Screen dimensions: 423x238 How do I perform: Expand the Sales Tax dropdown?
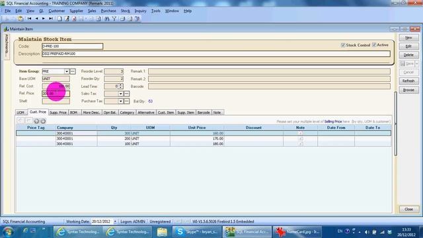click(120, 94)
